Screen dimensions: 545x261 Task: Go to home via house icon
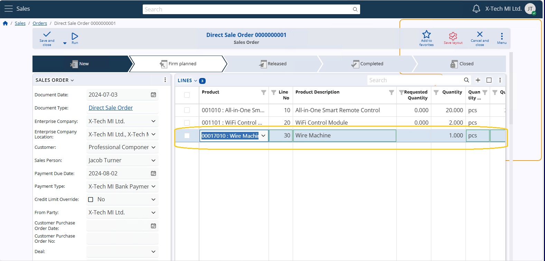[x=5, y=23]
